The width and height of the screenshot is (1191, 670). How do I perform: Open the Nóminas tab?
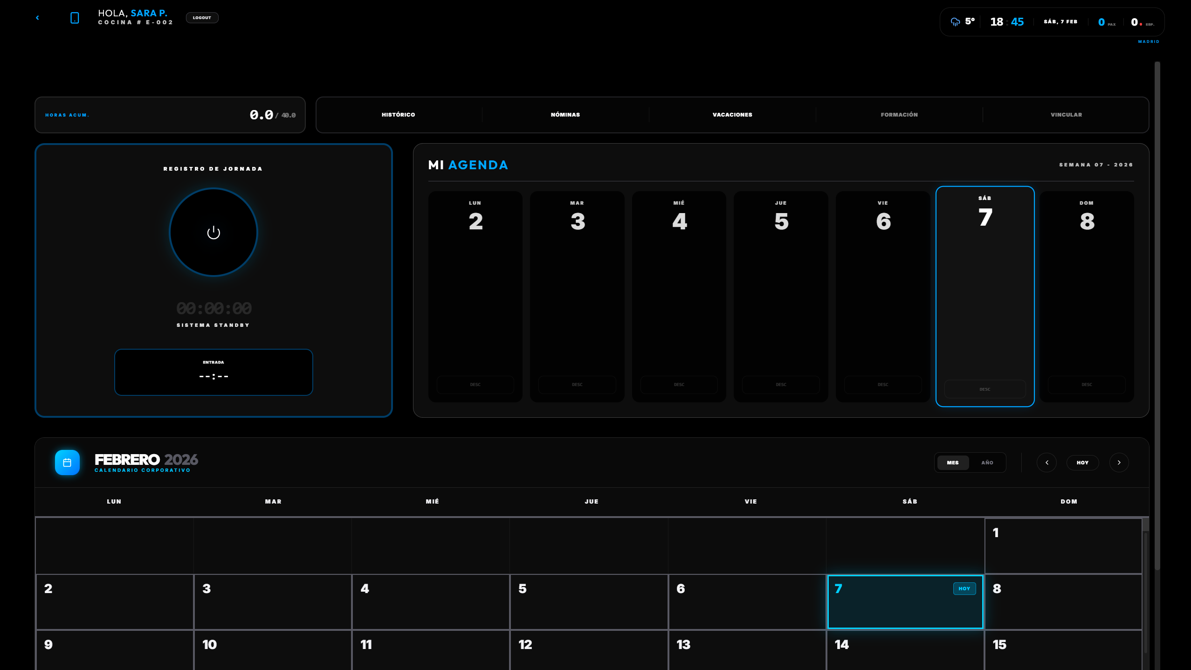tap(565, 115)
